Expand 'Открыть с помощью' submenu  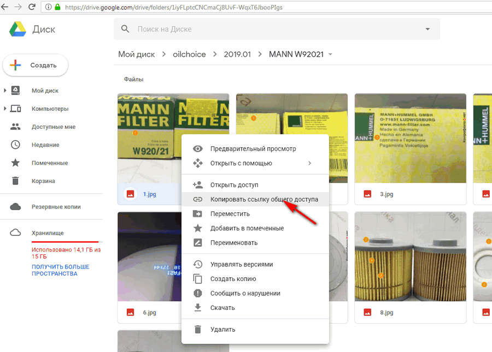pos(309,163)
